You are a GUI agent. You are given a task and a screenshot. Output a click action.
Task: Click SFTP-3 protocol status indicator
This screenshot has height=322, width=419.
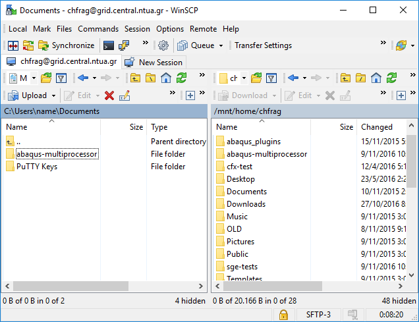pyautogui.click(x=318, y=315)
